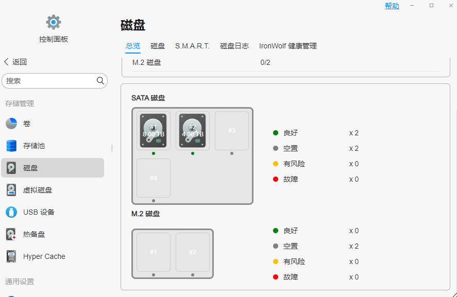
Task: Click the 帮助 help link
Action: tap(392, 6)
